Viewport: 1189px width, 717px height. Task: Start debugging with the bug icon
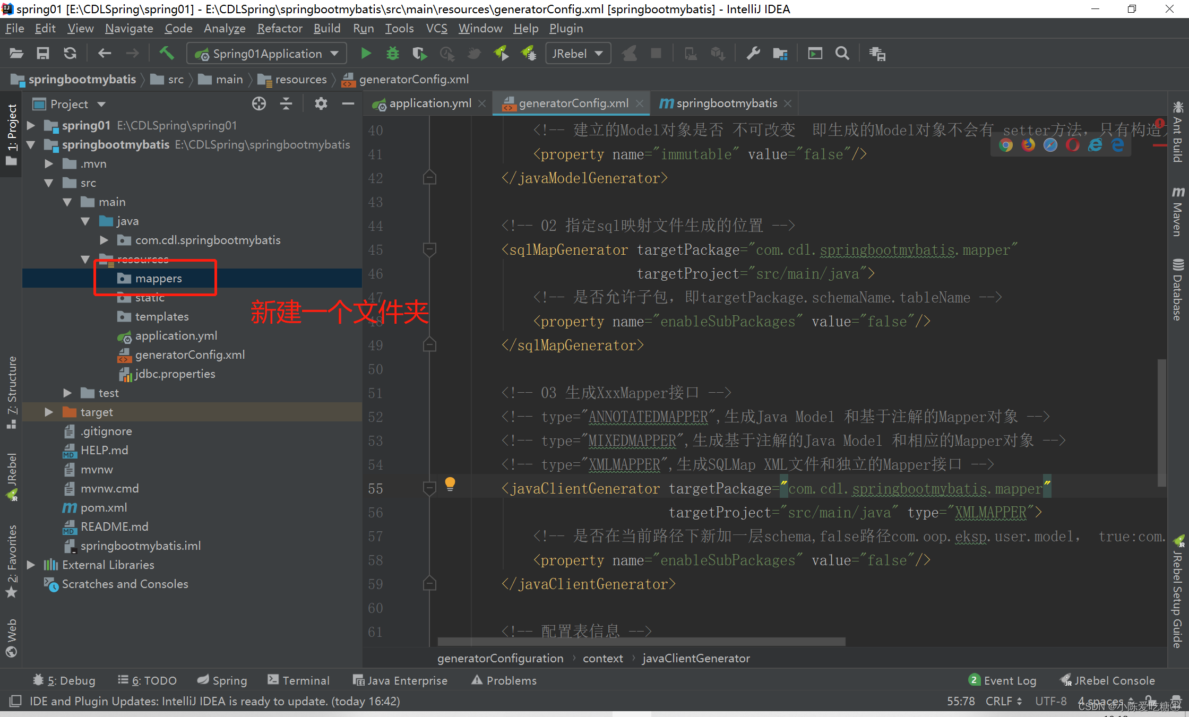[x=392, y=54]
